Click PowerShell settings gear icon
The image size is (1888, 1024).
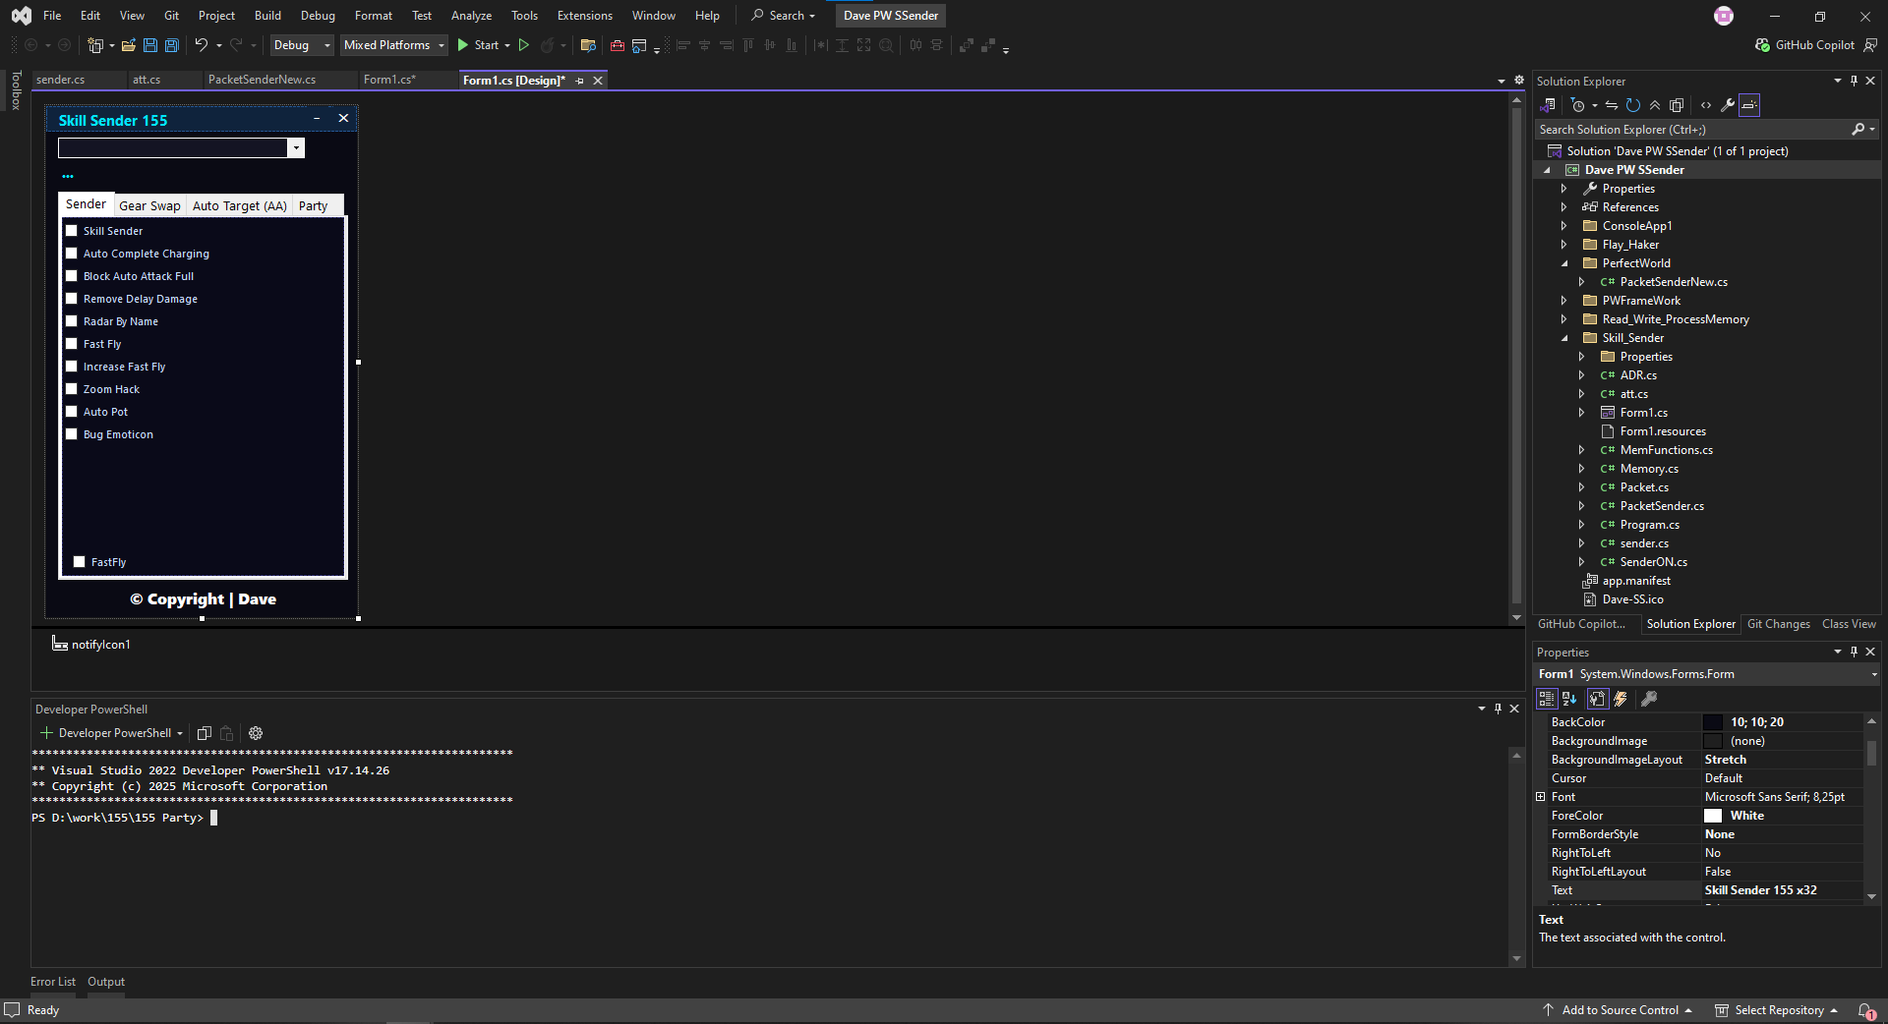pos(256,733)
